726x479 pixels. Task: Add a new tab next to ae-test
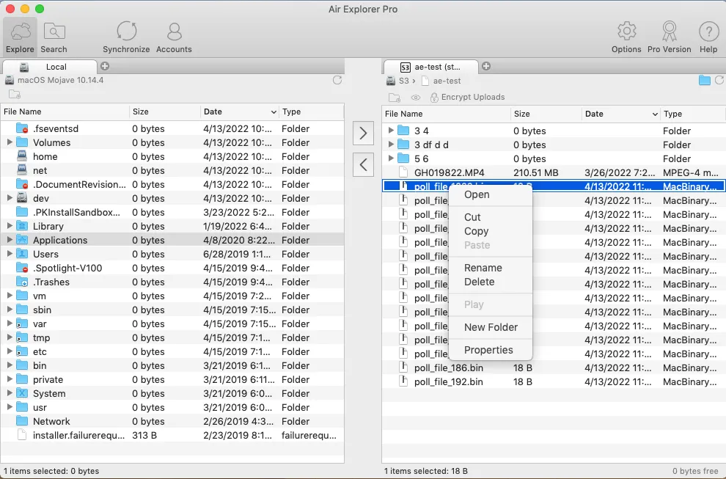tap(486, 66)
